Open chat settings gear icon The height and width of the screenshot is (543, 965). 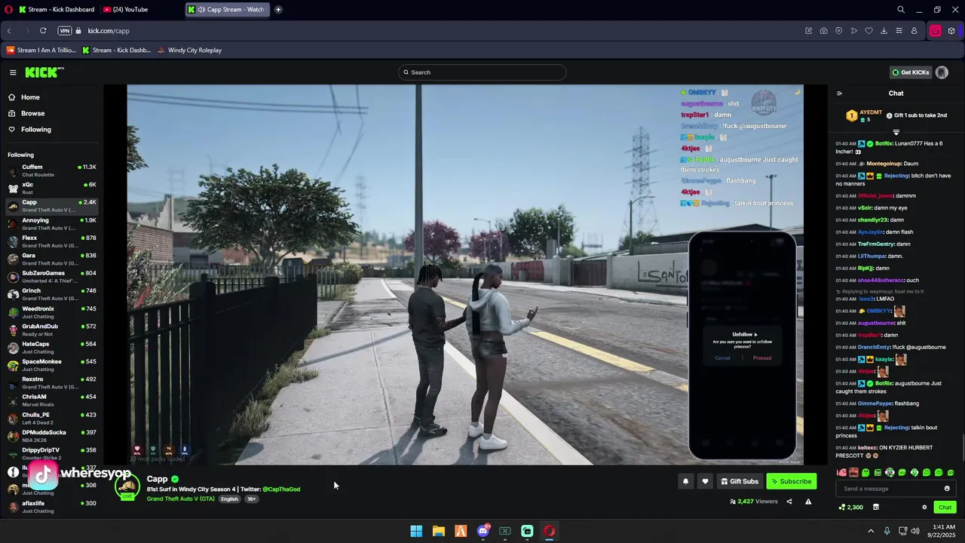tap(924, 508)
